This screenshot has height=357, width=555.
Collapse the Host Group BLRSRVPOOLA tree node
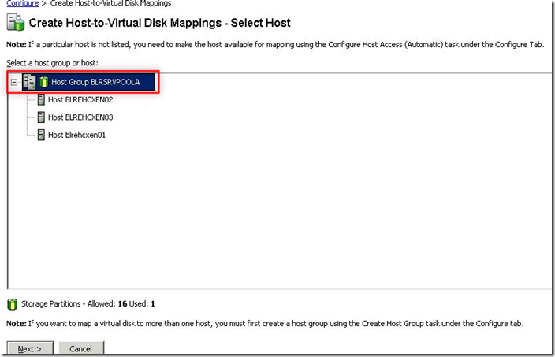point(14,82)
